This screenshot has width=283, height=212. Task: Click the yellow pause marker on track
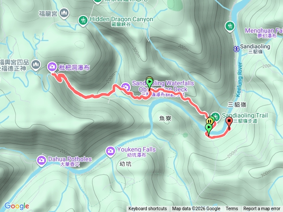pyautogui.click(x=210, y=121)
